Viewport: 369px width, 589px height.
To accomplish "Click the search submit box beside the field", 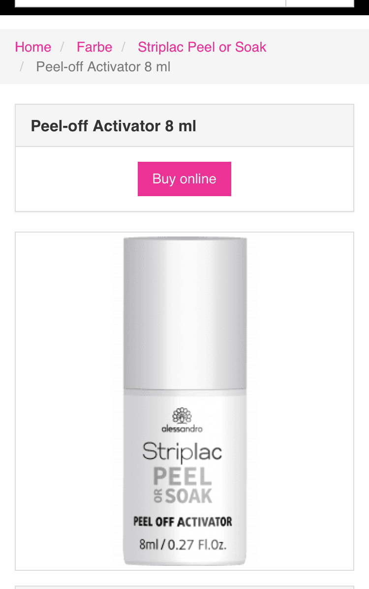I will pos(320,3).
